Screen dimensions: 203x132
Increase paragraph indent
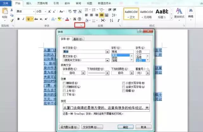115,10
